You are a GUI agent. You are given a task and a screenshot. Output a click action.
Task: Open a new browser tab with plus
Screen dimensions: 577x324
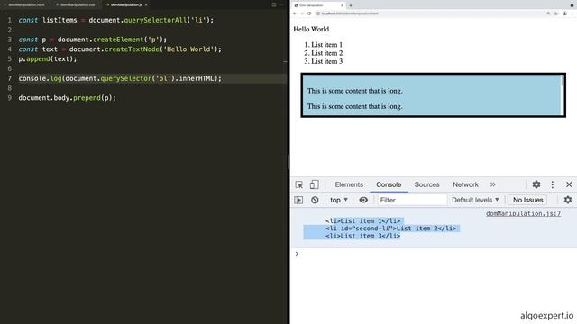click(x=351, y=5)
